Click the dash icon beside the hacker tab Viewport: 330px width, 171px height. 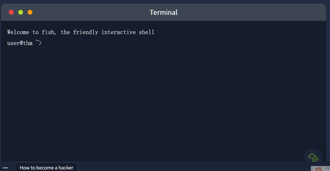5,168
